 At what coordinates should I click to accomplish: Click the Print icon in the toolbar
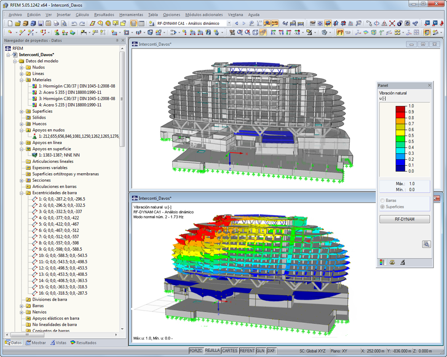point(56,23)
